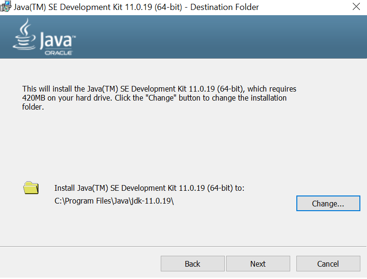Proceed with the Next button
Viewport: 367px width, 279px height.
[x=258, y=263]
